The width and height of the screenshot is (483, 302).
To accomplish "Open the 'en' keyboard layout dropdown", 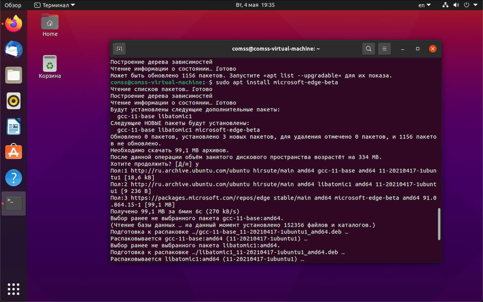I will [x=423, y=5].
